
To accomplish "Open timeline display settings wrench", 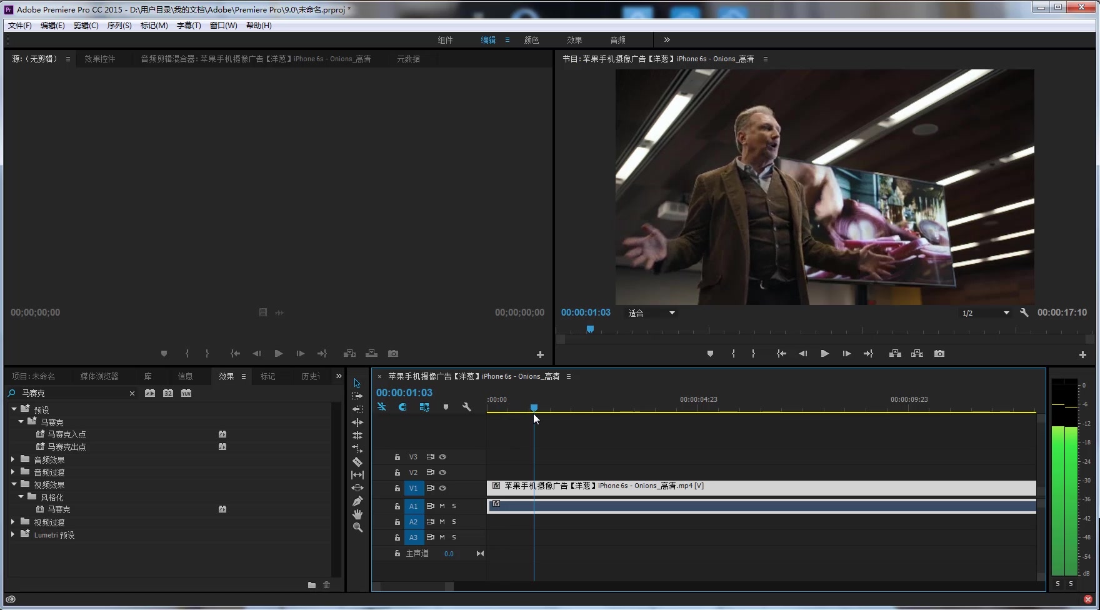I will tap(466, 407).
